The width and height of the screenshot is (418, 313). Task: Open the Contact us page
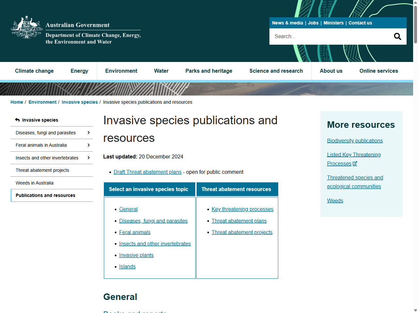(x=360, y=23)
